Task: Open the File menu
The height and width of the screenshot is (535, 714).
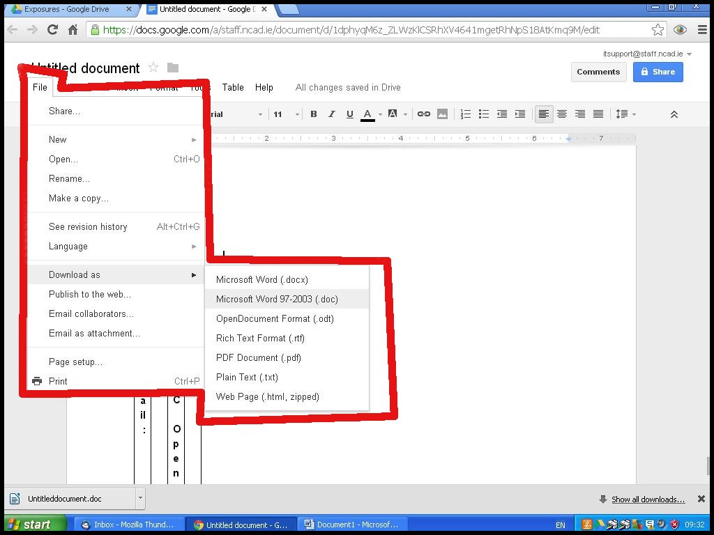Action: (x=40, y=87)
